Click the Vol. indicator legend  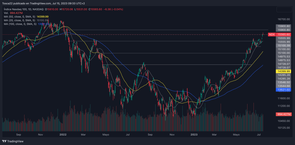(6, 13)
